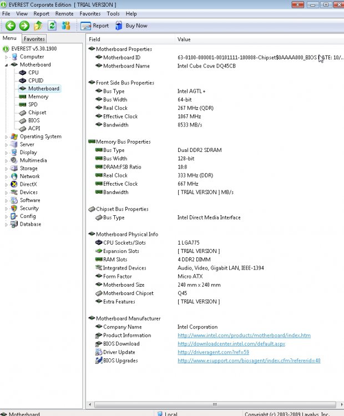
Task: Expand the Server node arrow
Action: tap(6, 145)
